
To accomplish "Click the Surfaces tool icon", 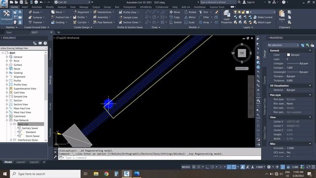I will coord(30,17).
